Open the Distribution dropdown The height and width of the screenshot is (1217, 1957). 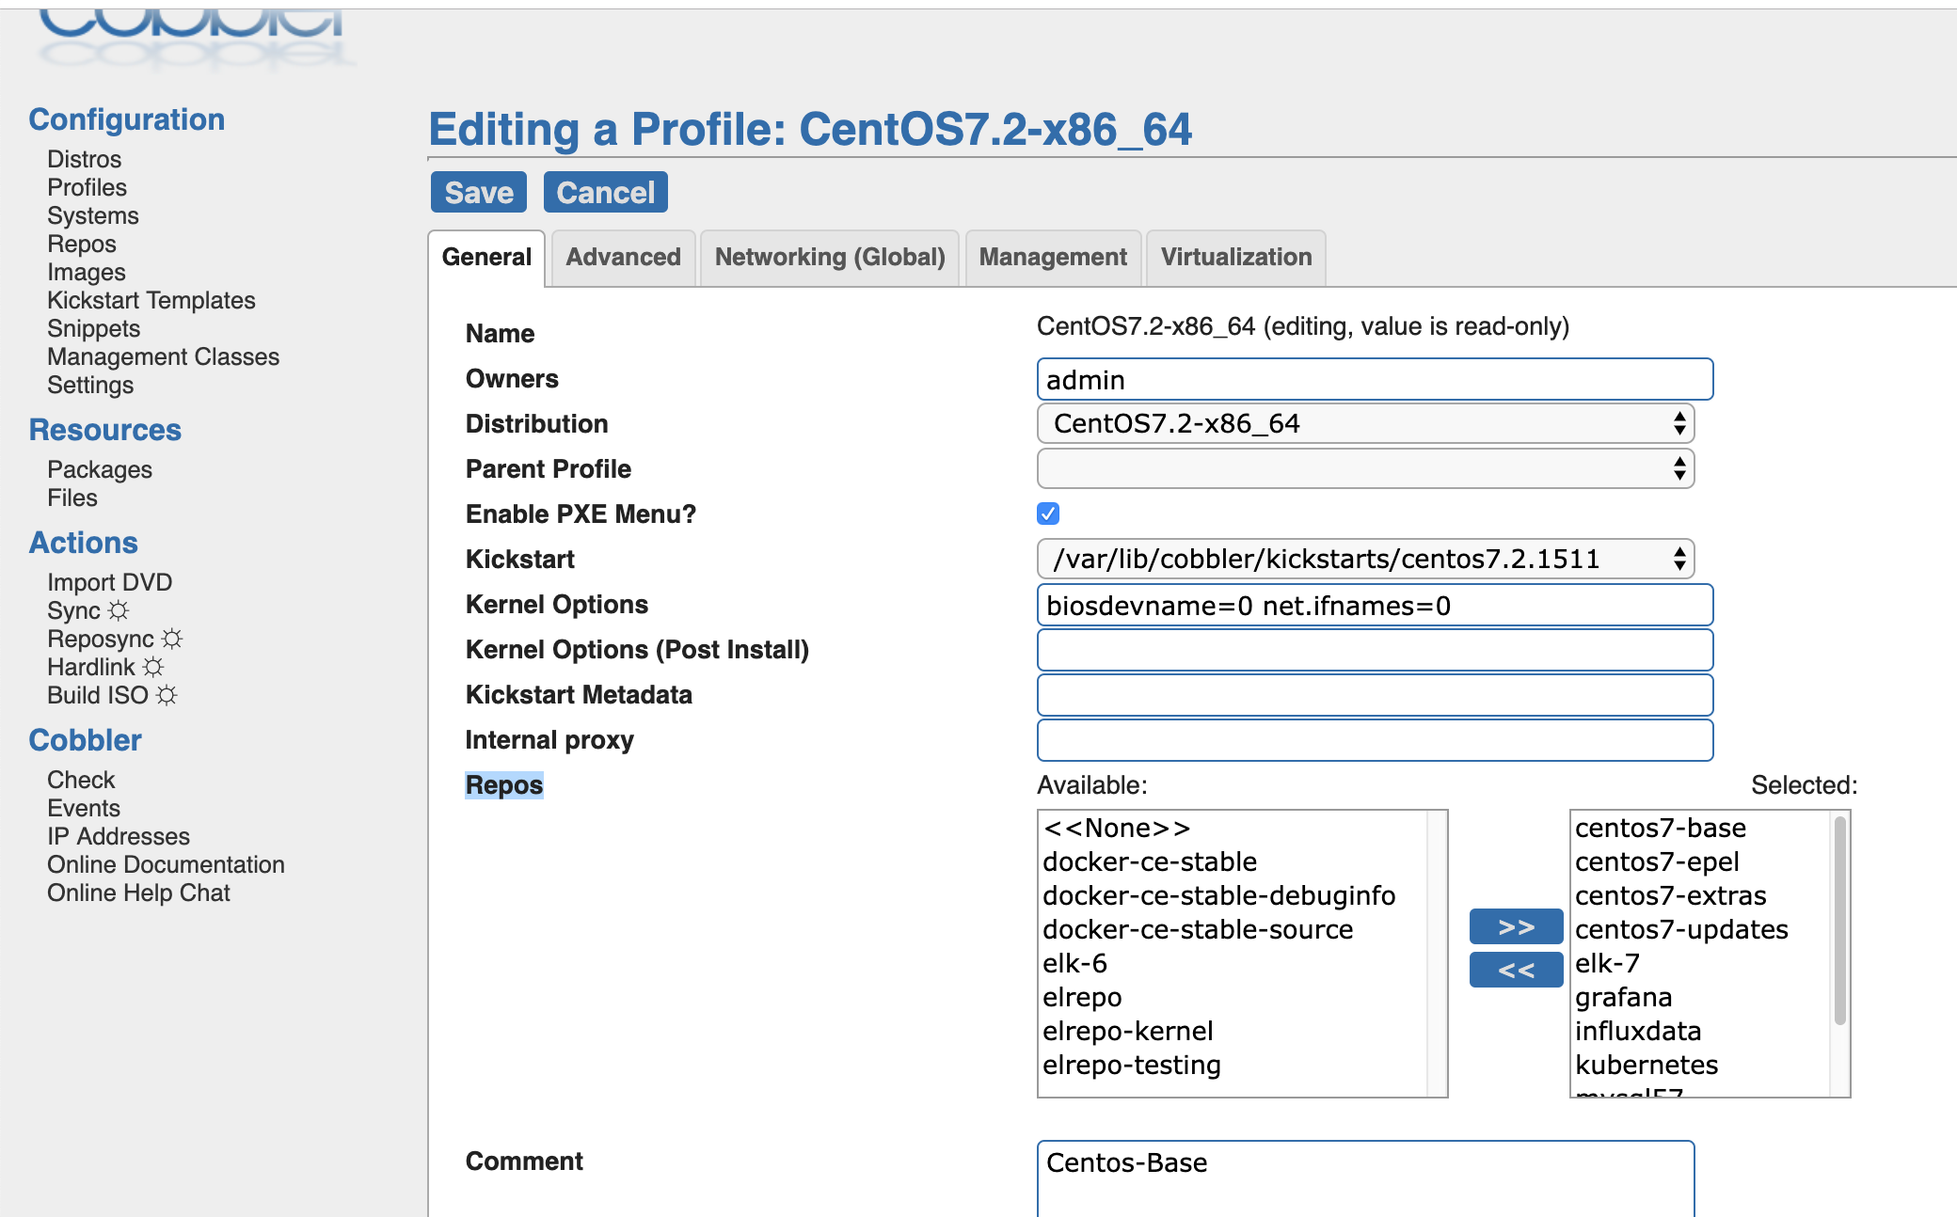tap(1365, 423)
